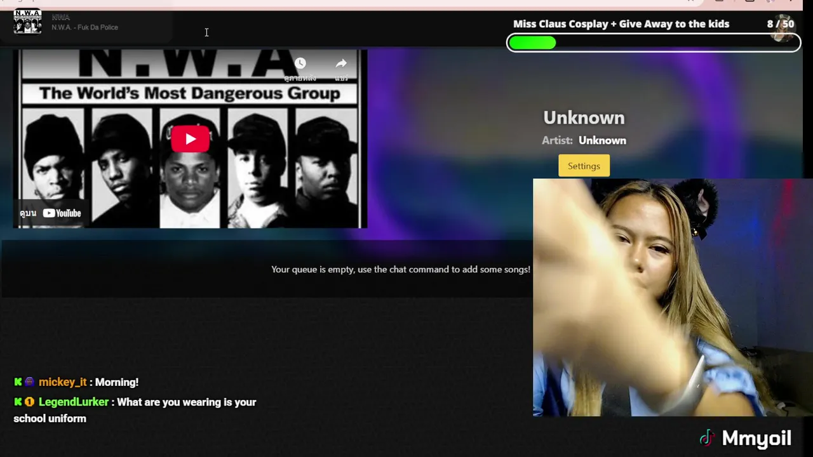Click the LegendLurker username in chat
Screen dimensions: 813x457
pos(74,402)
